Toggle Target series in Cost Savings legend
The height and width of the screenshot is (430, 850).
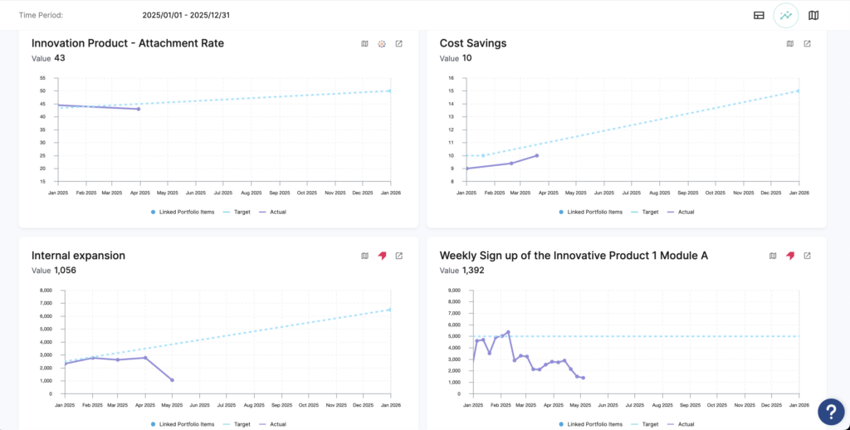(x=645, y=212)
